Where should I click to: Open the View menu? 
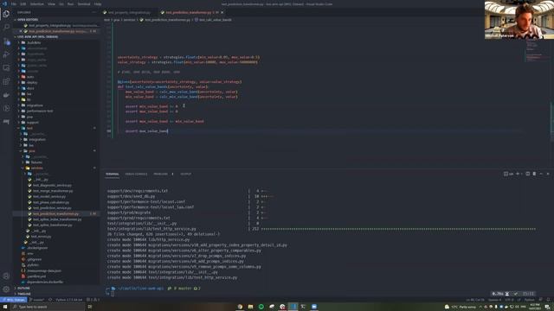[x=51, y=3]
